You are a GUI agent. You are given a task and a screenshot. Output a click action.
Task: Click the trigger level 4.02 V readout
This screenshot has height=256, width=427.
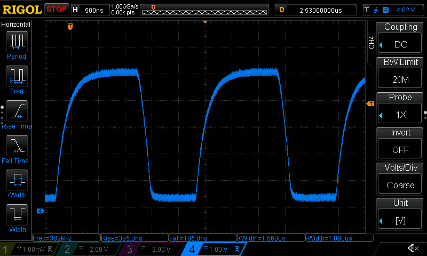click(406, 10)
